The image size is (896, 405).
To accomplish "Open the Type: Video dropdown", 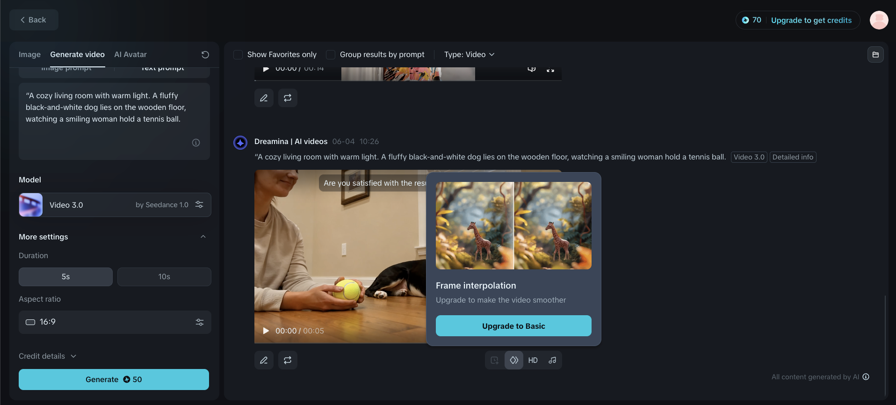I will click(x=469, y=55).
